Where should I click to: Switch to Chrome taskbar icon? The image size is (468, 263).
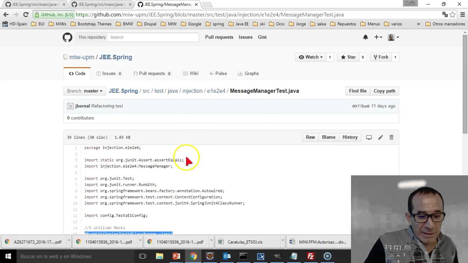193,256
